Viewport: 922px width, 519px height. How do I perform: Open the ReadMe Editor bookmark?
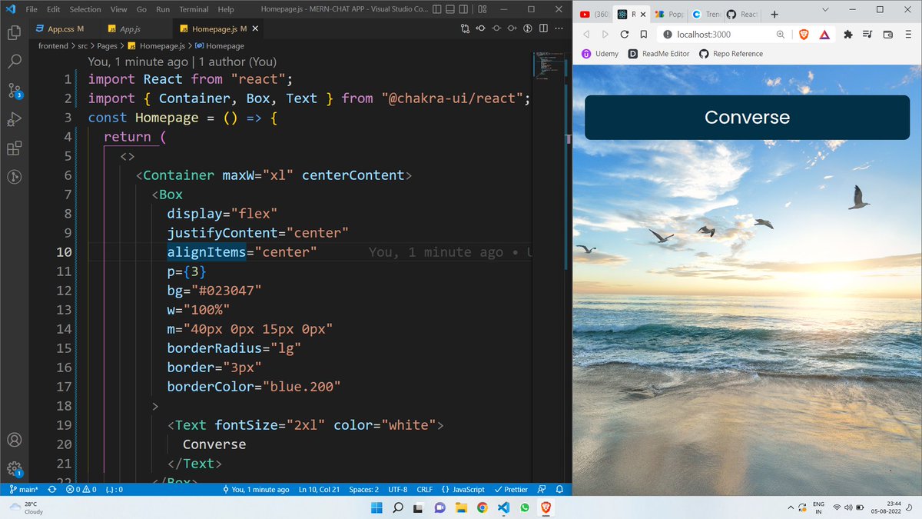(659, 54)
